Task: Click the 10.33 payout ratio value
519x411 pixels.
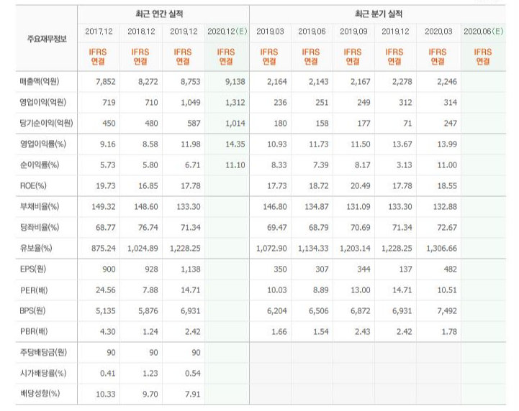Action: click(106, 394)
